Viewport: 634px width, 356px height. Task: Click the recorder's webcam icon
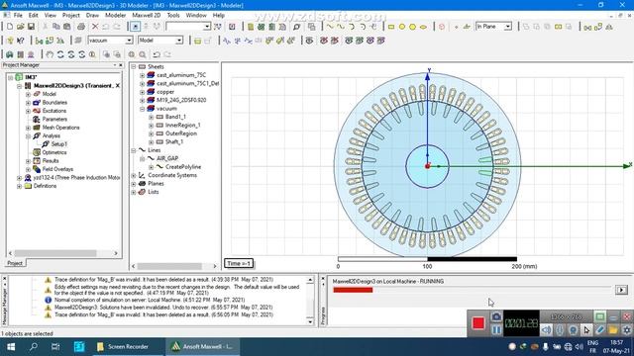573,329
